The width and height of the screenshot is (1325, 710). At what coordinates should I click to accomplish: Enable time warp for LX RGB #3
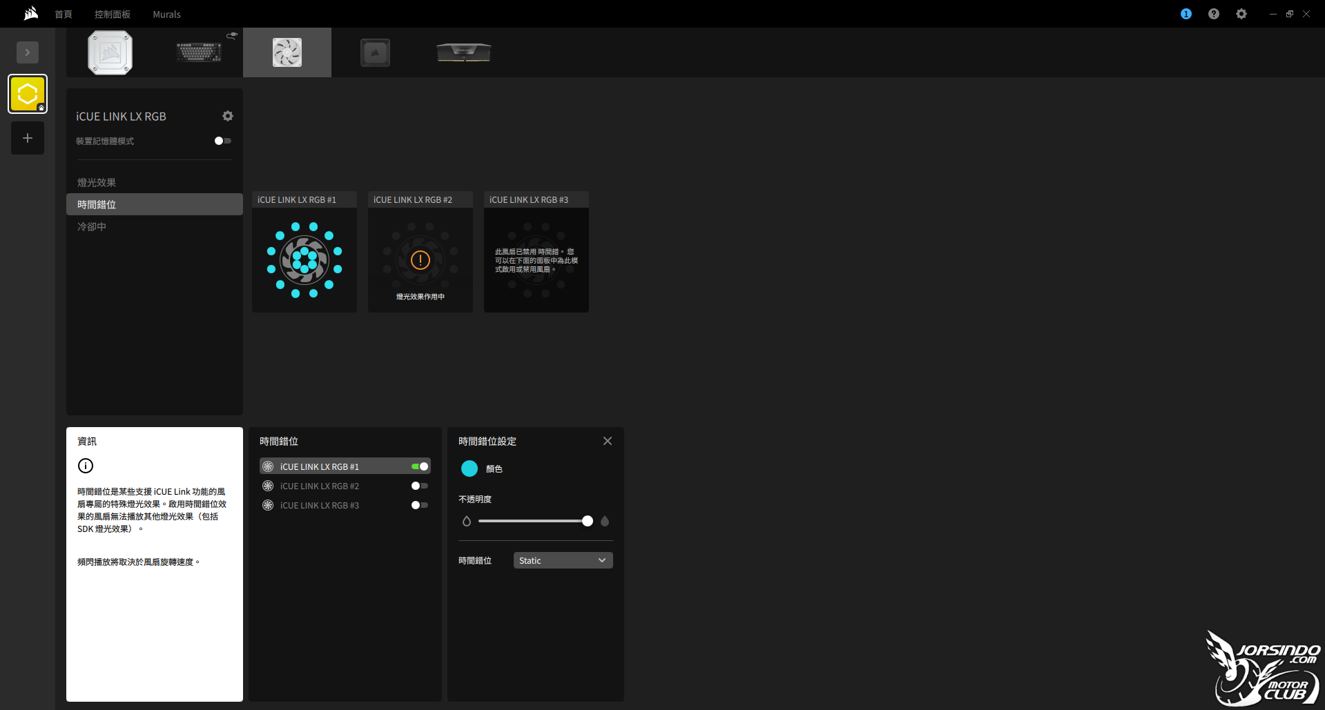pyautogui.click(x=420, y=505)
